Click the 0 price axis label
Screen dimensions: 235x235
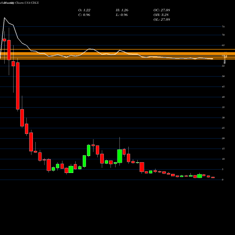point(223,180)
